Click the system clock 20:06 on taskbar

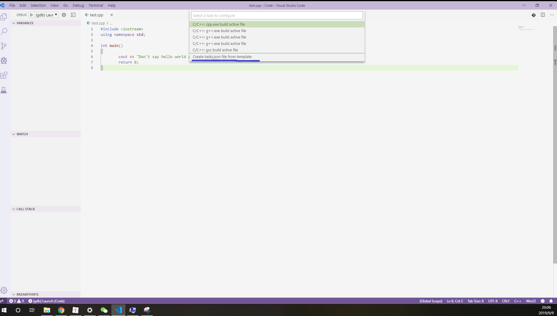tap(546, 307)
